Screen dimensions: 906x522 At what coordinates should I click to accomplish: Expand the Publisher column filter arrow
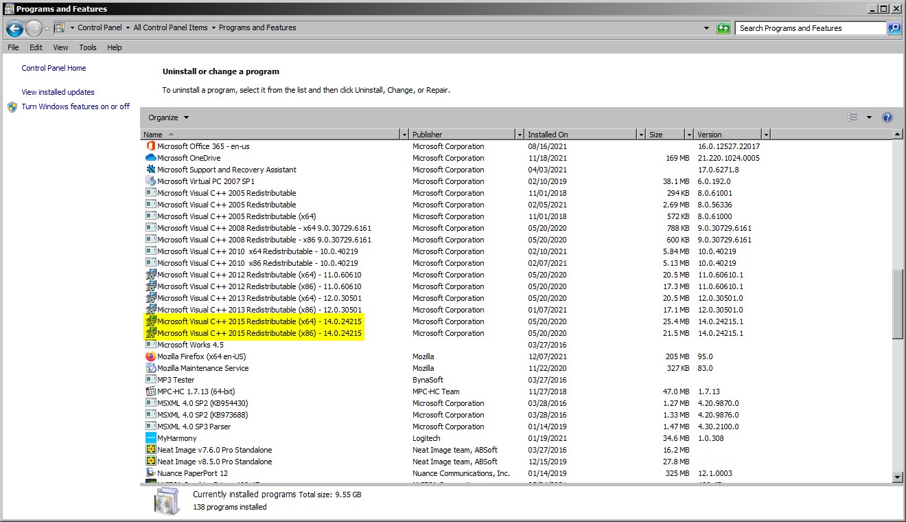[519, 135]
